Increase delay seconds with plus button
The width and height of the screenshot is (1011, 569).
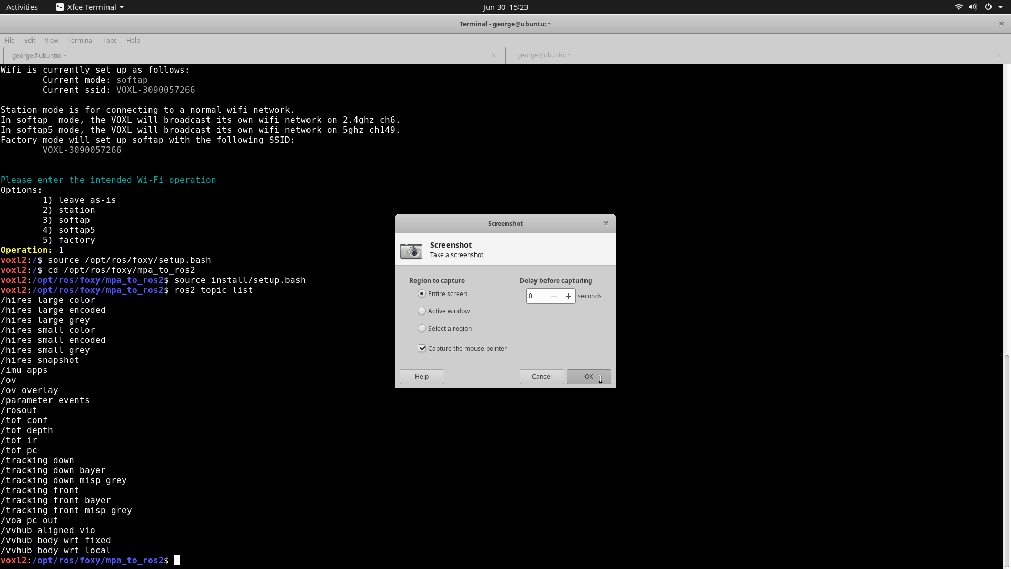(568, 296)
